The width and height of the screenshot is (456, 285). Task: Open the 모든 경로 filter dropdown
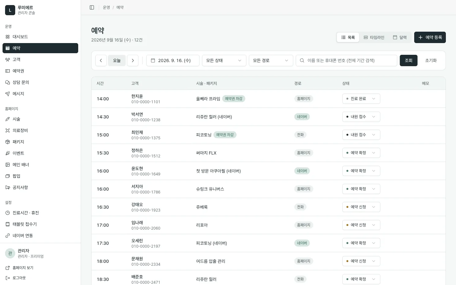tap(271, 60)
